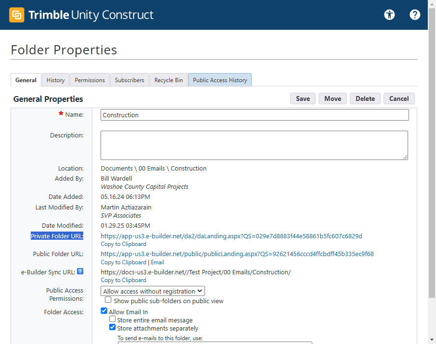Click the Martin Aztiazarain name text

point(126,208)
